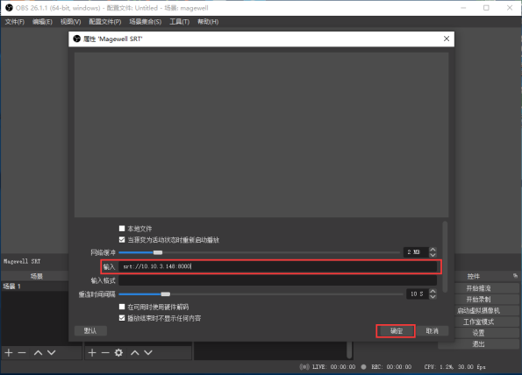Screen dimensions: 522x375
Task: Add a scene with the plus icon
Action: coord(9,353)
